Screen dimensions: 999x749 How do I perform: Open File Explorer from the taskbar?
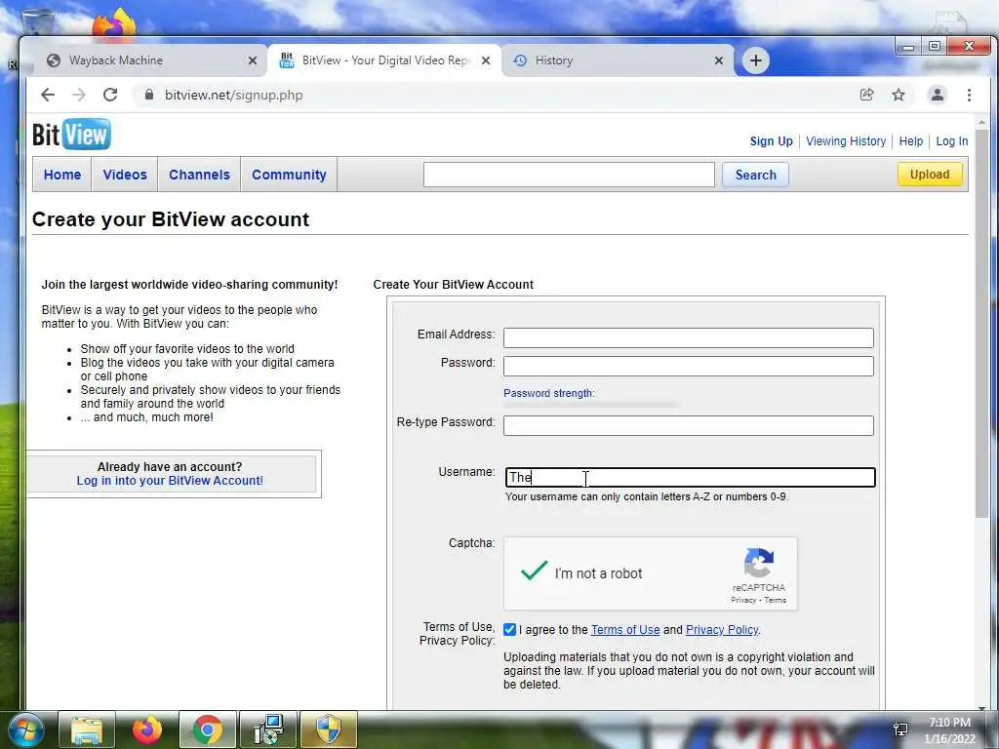87,729
